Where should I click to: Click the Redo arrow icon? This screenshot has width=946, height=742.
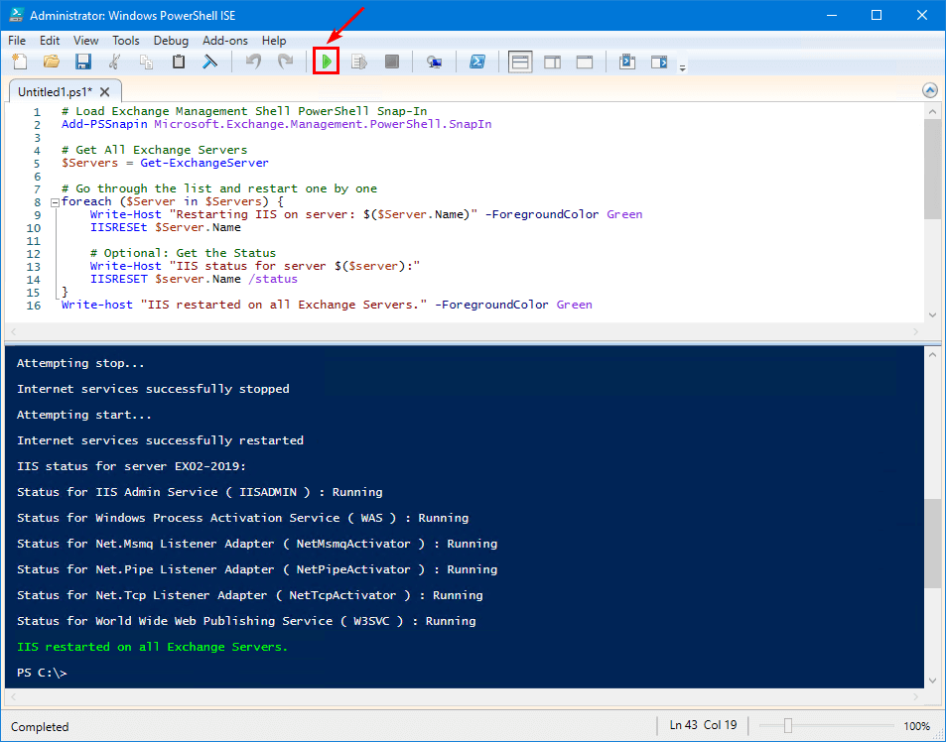pyautogui.click(x=285, y=62)
